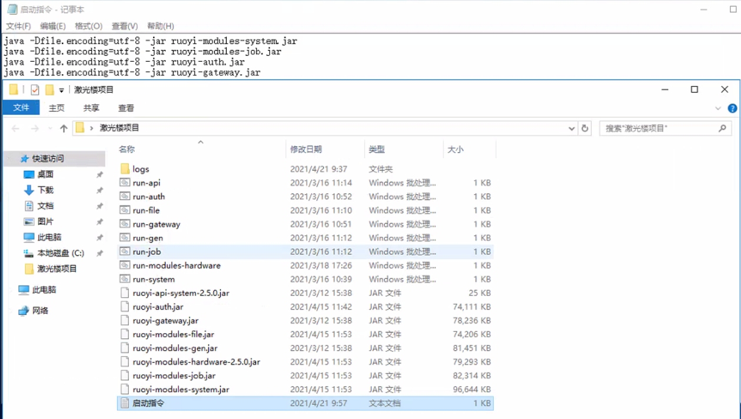Switch to the Explorer 查看 ribbon tab

click(126, 108)
